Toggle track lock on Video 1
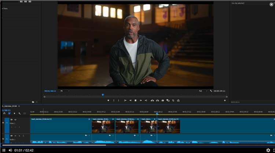Image resolution: width=275 pixels, height=153 pixels. 3,123
